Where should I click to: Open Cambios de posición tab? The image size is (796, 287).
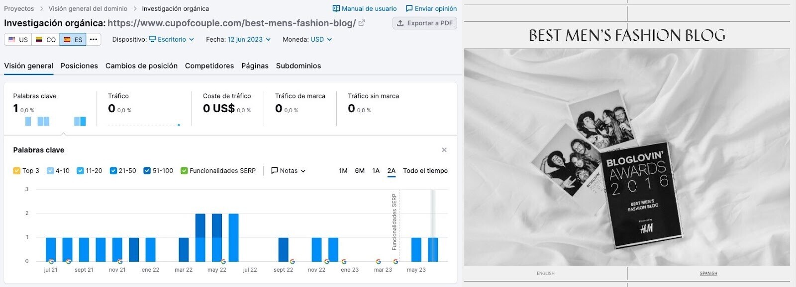141,66
